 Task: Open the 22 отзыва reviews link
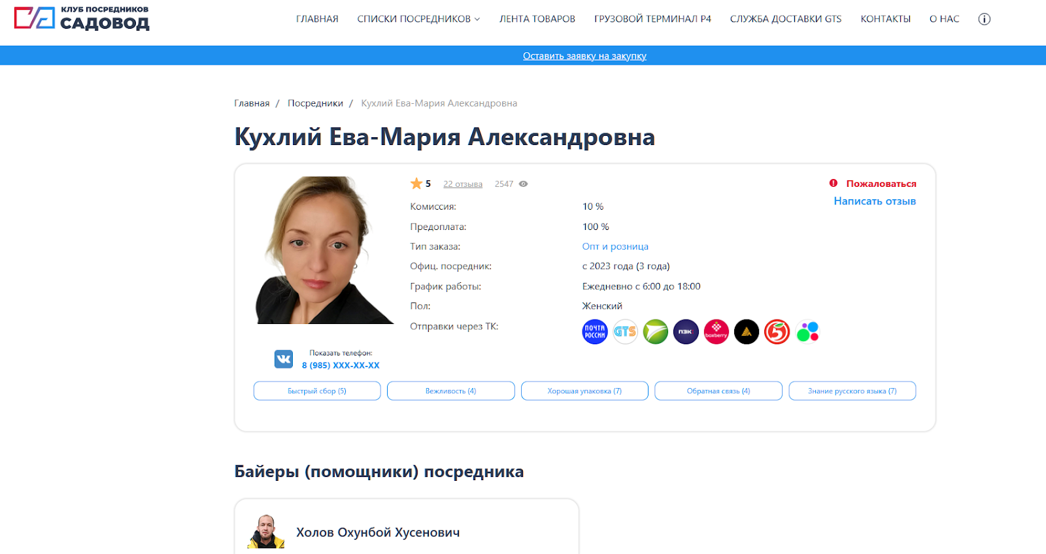tap(462, 184)
